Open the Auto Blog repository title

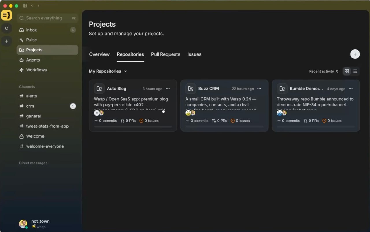116,89
